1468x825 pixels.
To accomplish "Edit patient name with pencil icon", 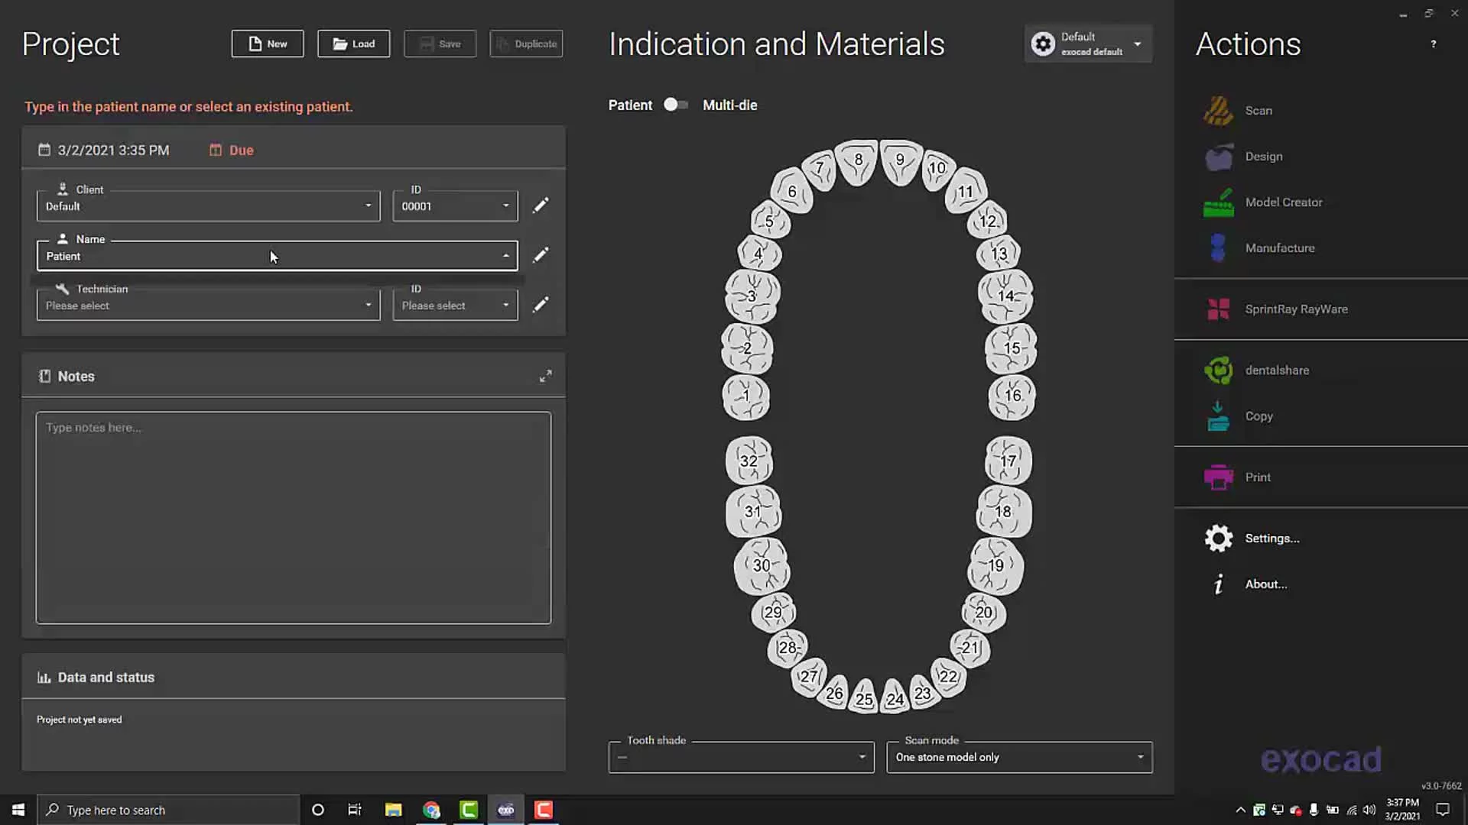I will coord(541,255).
